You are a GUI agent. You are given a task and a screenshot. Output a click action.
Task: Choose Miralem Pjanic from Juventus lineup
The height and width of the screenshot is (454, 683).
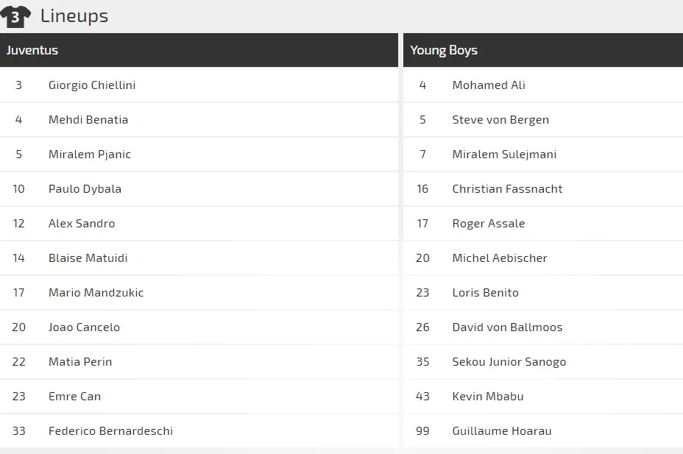pos(90,154)
